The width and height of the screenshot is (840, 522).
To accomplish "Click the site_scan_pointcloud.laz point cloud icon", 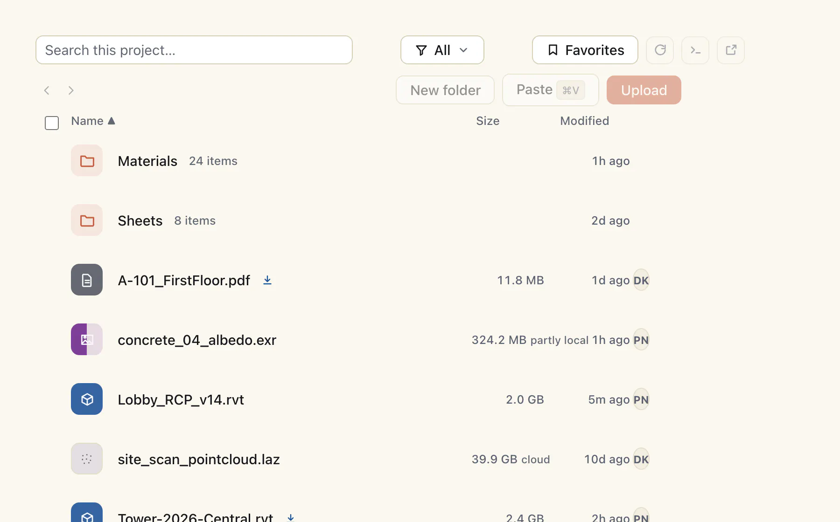I will [x=87, y=459].
